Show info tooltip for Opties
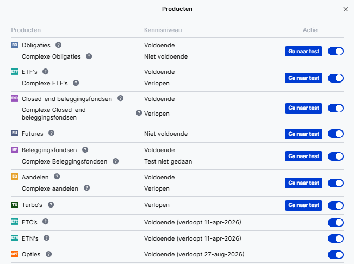 tap(49, 254)
